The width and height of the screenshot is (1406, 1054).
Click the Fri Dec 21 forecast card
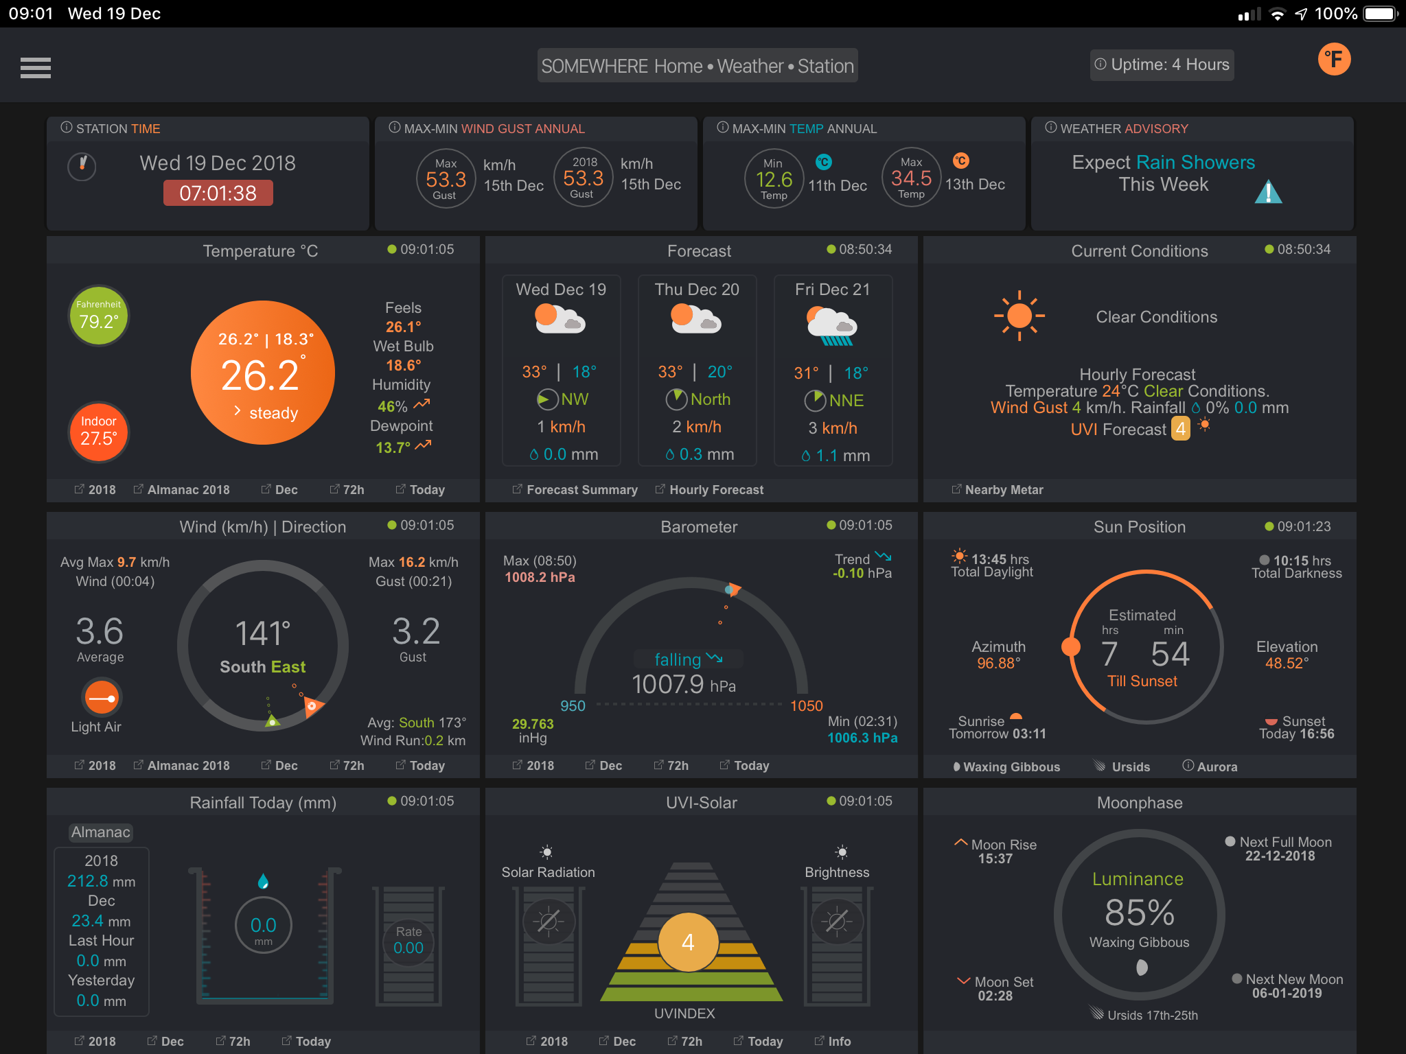click(832, 371)
